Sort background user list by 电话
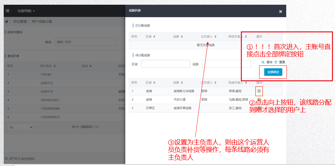This screenshot has width=335, height=166. [x=90, y=66]
